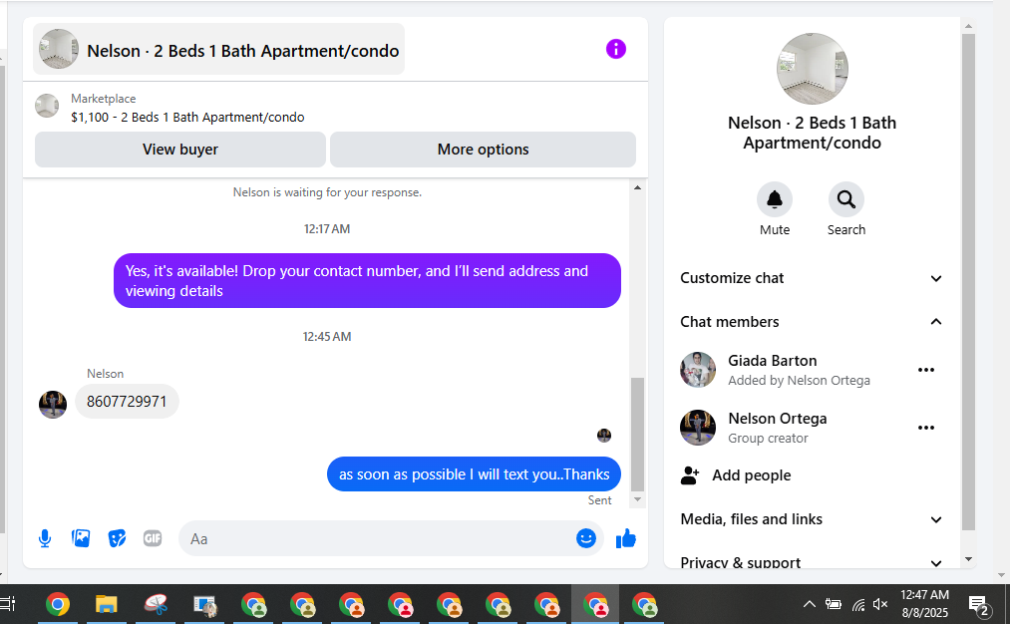Open options for Giada Barton
This screenshot has width=1010, height=624.
coord(925,370)
